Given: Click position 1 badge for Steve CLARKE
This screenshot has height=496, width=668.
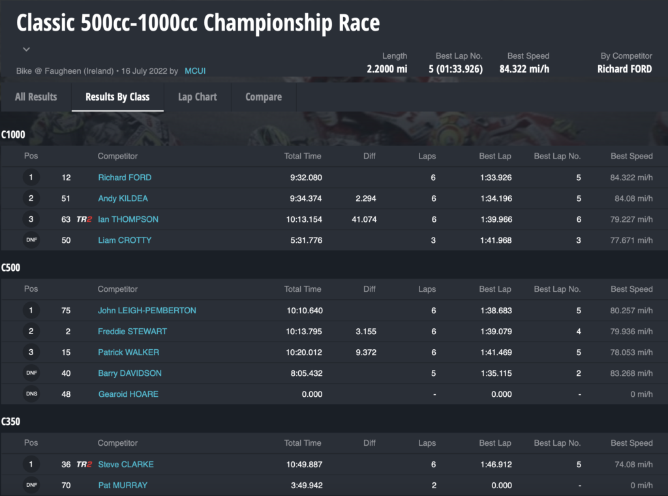Looking at the screenshot, I should pyautogui.click(x=31, y=464).
